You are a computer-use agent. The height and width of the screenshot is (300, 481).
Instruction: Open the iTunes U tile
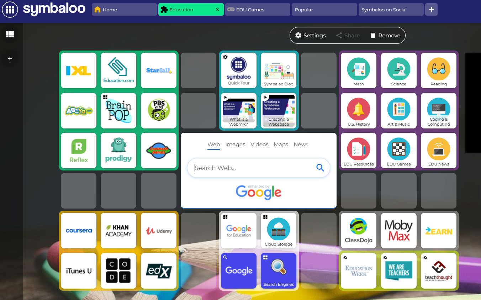(x=79, y=271)
